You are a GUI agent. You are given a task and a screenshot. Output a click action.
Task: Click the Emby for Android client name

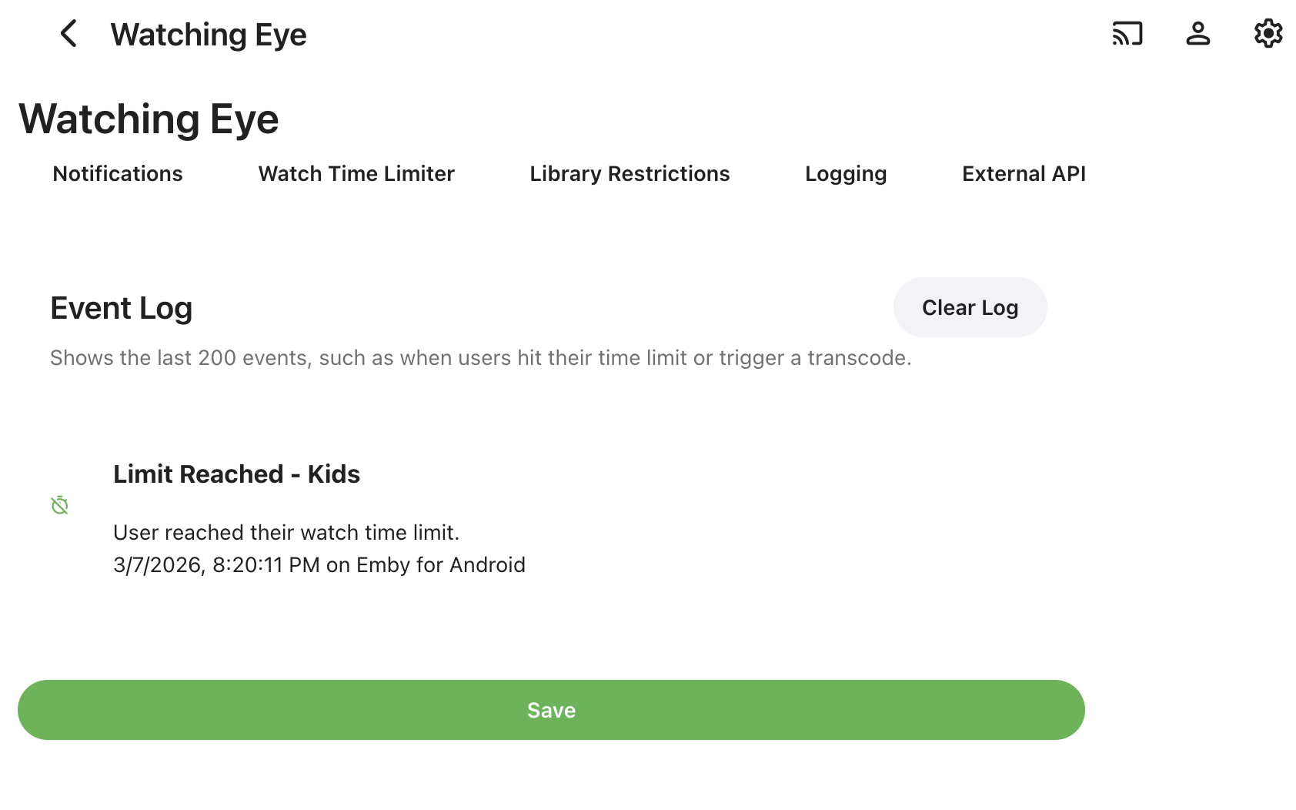point(441,565)
